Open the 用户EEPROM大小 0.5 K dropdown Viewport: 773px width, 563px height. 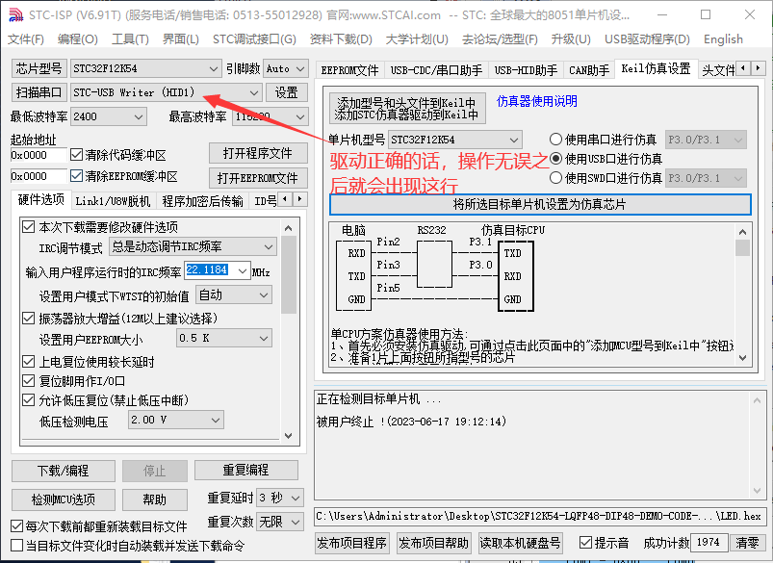point(224,338)
